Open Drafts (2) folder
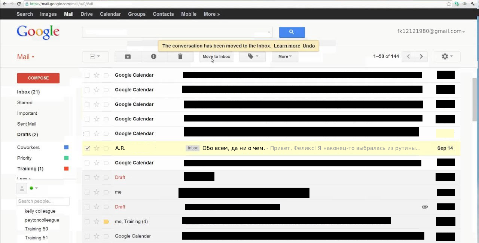Viewport: 479px width, 243px height. (27, 135)
